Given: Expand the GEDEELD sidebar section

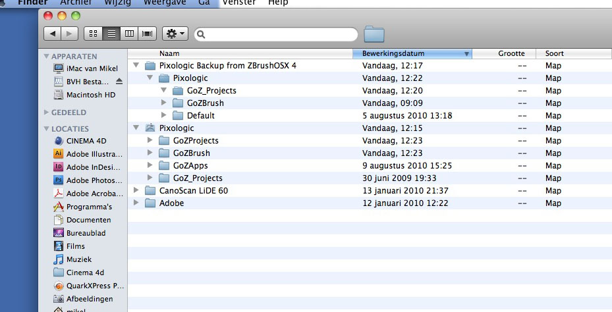Looking at the screenshot, I should [47, 113].
